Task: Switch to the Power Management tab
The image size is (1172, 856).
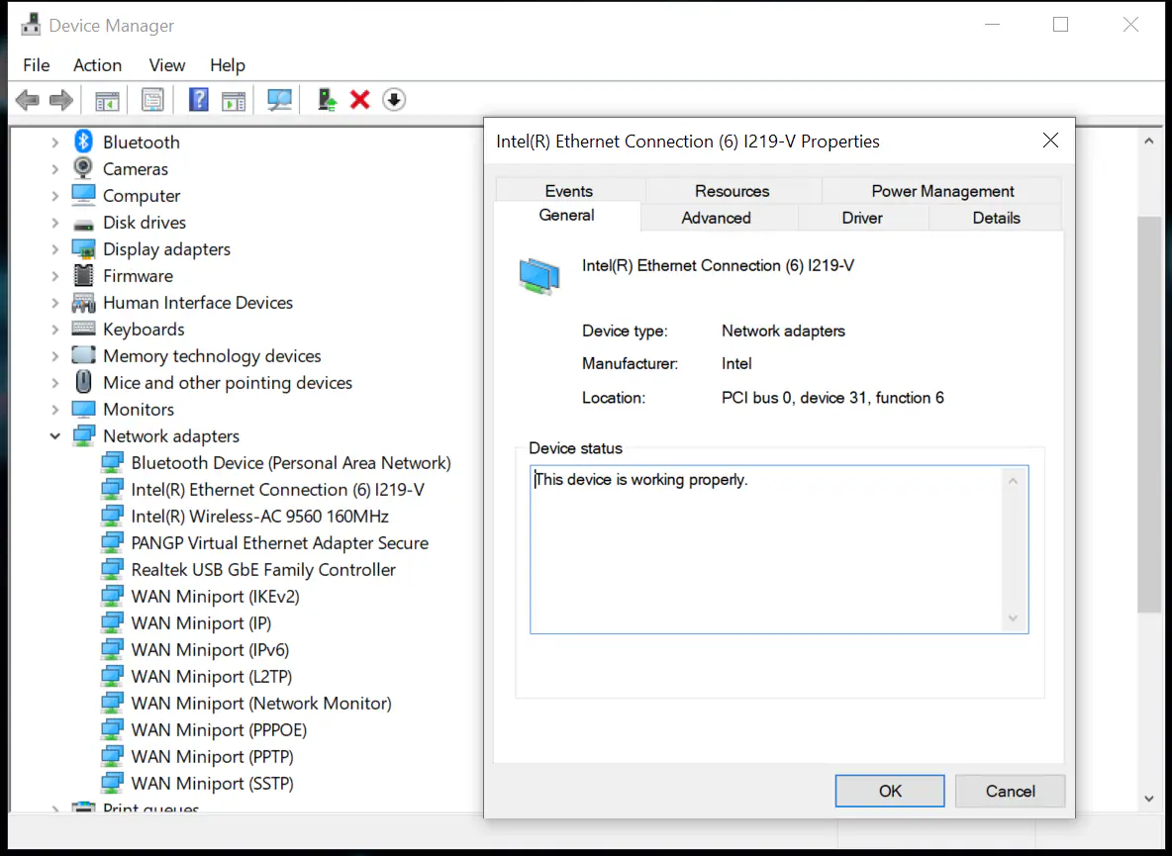Action: 941,190
